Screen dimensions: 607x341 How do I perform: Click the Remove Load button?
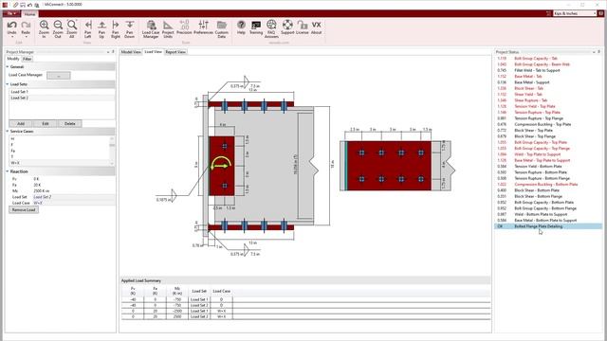click(24, 210)
